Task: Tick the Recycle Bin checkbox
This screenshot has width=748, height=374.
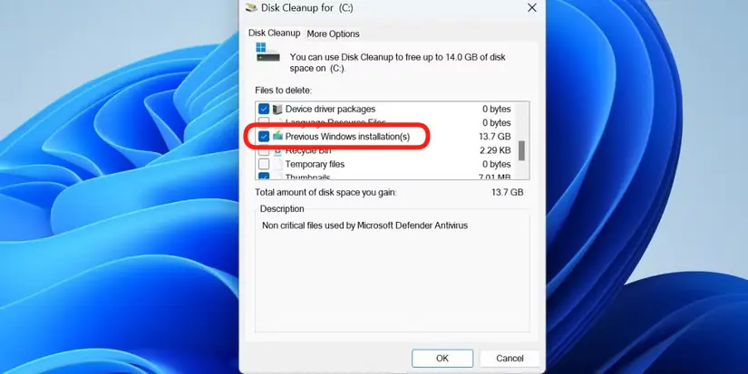Action: 264,151
